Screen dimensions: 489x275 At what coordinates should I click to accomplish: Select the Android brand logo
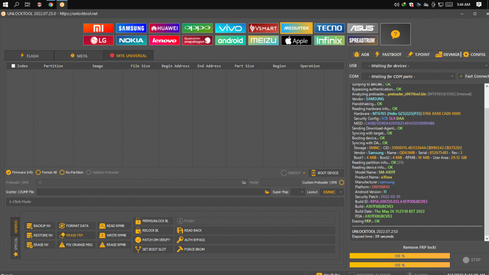coord(230,40)
